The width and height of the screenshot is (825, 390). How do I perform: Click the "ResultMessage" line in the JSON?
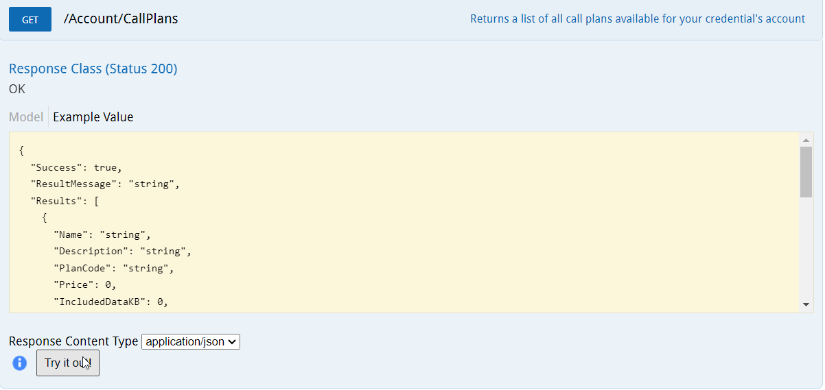(x=104, y=184)
